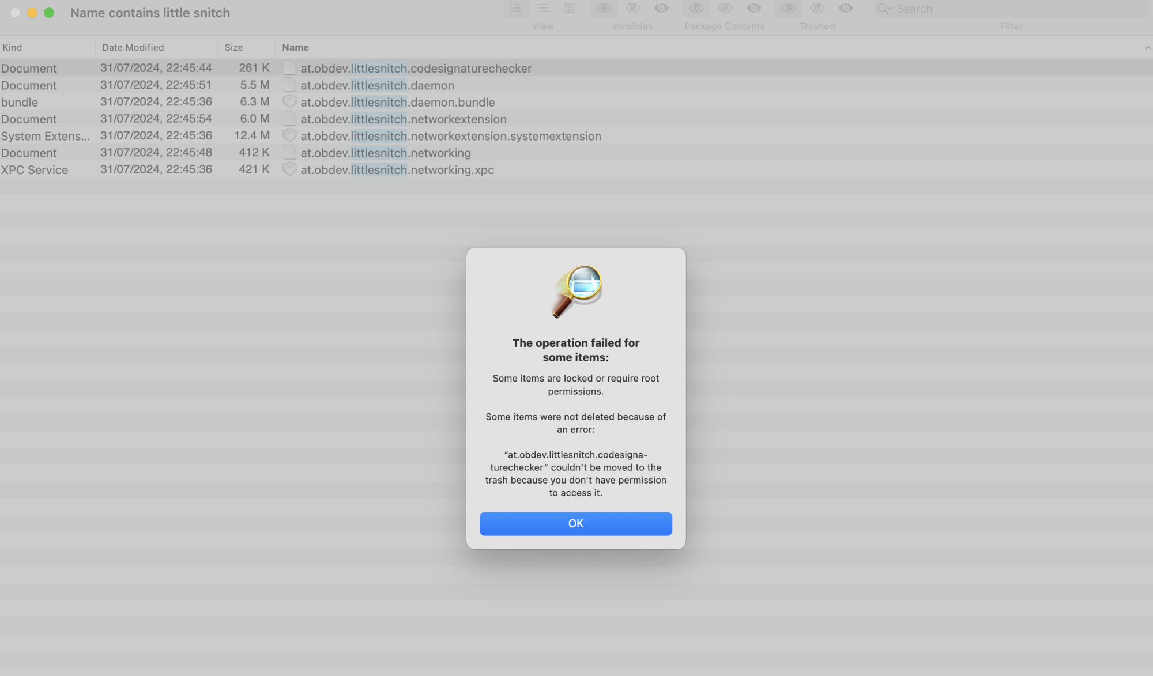Show package contents with the first Package Contents eye
Image resolution: width=1153 pixels, height=676 pixels.
click(x=696, y=9)
